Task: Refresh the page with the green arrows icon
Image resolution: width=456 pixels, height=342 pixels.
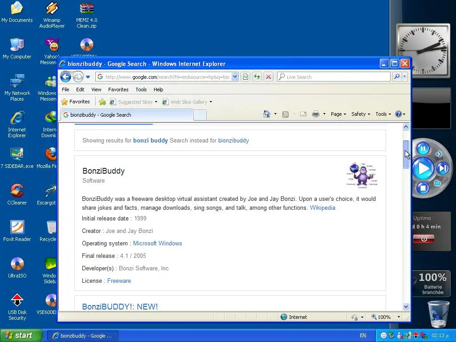Action: (x=257, y=77)
